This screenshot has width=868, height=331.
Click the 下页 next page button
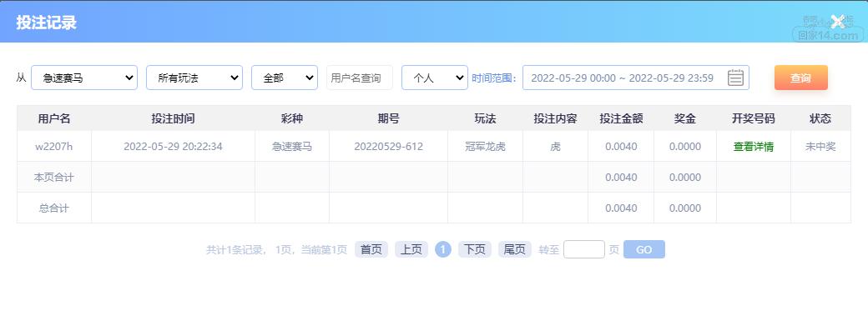click(474, 250)
